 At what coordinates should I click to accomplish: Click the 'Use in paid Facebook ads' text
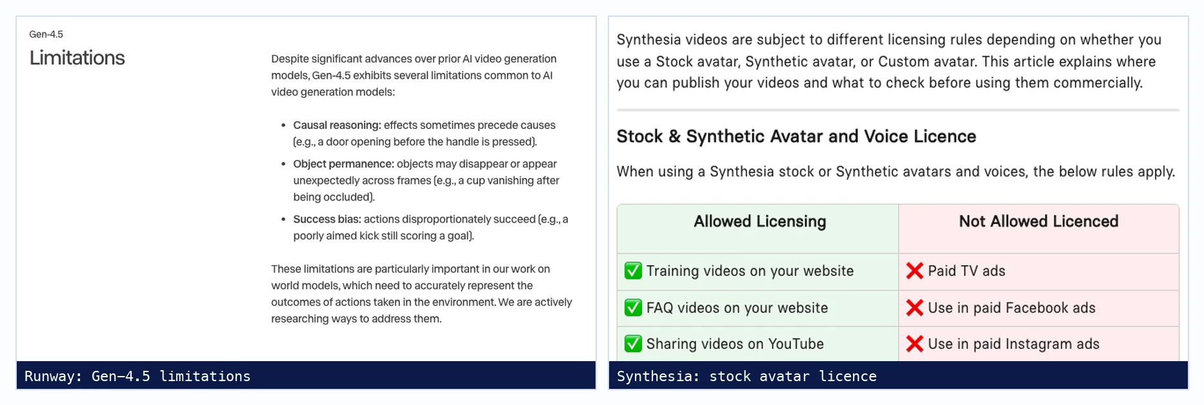(x=1012, y=308)
